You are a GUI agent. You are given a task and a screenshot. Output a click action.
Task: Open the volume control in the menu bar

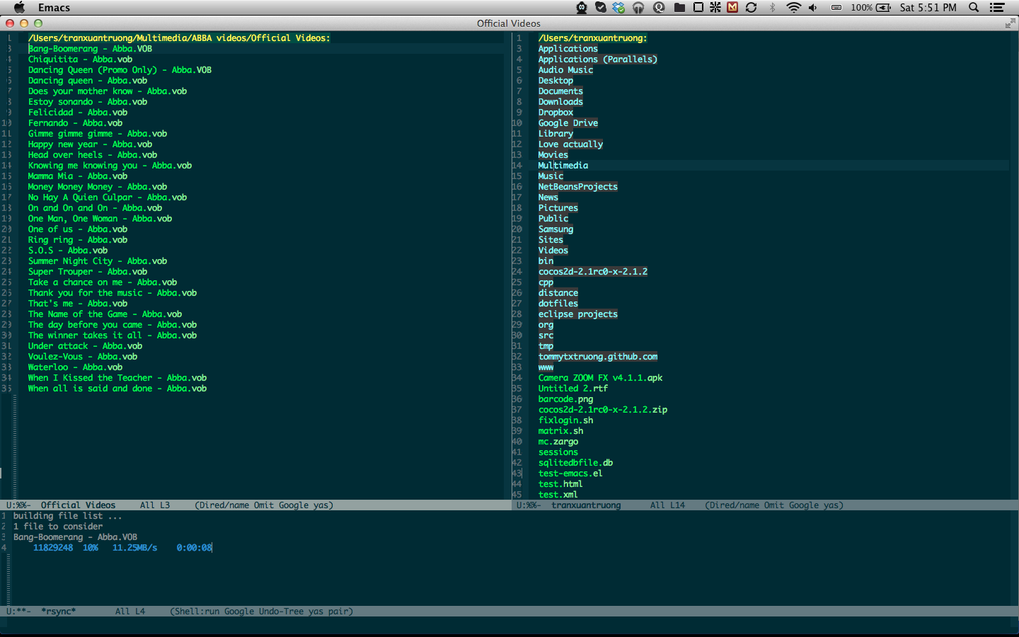point(813,7)
